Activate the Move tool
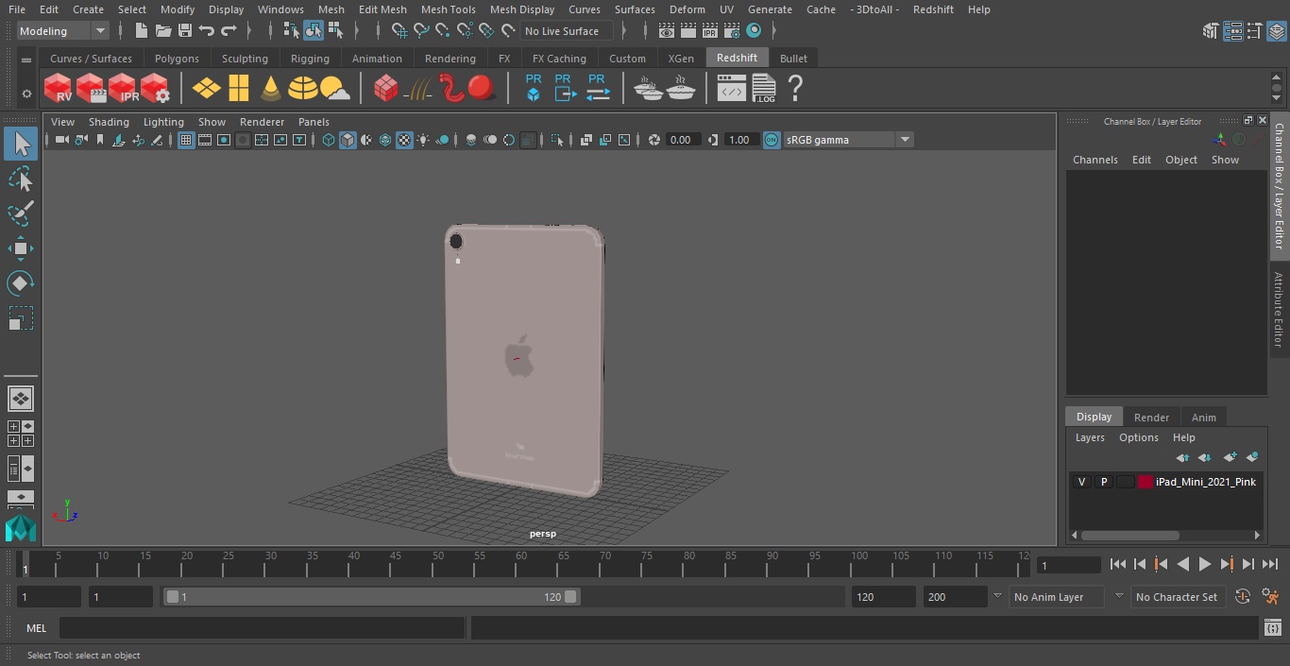Image resolution: width=1290 pixels, height=666 pixels. [x=21, y=249]
